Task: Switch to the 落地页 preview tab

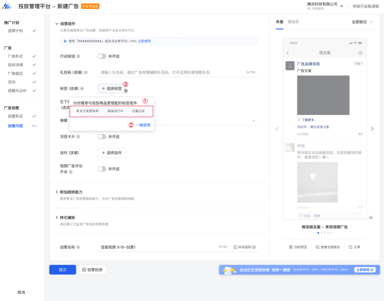Action: click(293, 22)
